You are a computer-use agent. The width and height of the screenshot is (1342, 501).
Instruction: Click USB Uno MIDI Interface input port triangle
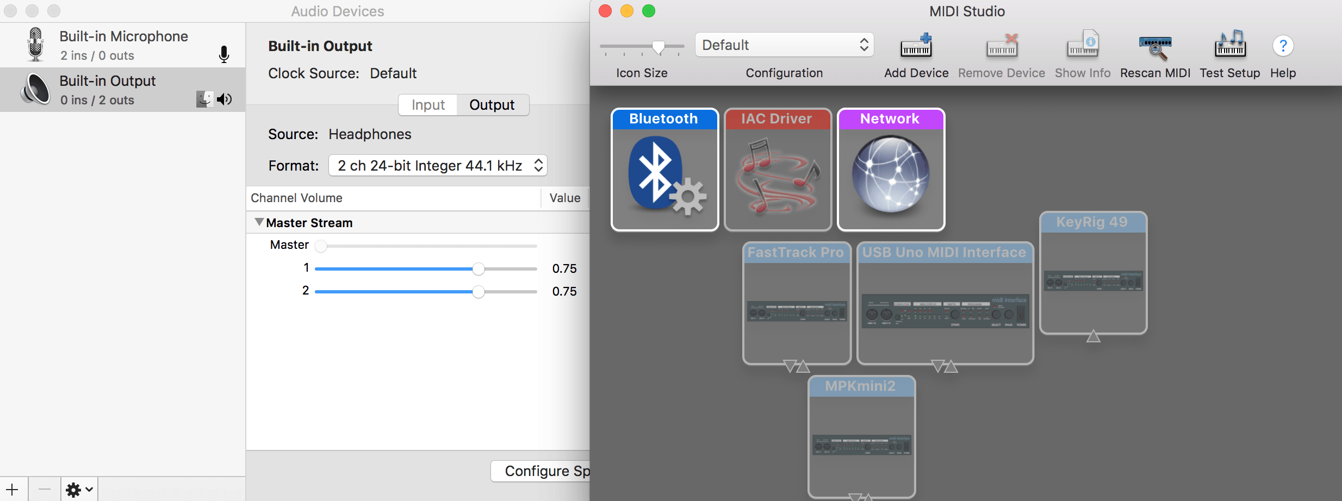pos(938,366)
